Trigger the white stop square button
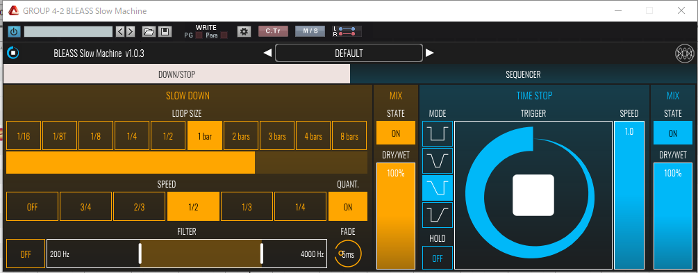 (x=533, y=195)
